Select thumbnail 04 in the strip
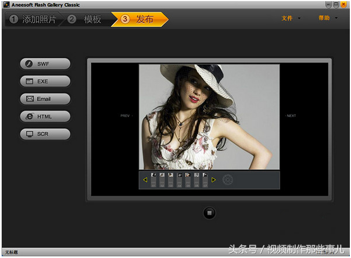The height and width of the screenshot is (258, 351). [180, 180]
